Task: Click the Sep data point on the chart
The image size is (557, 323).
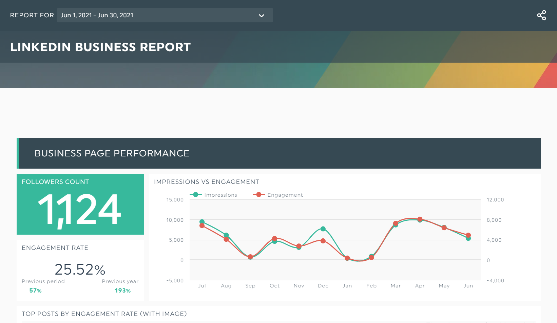Action: [250, 257]
